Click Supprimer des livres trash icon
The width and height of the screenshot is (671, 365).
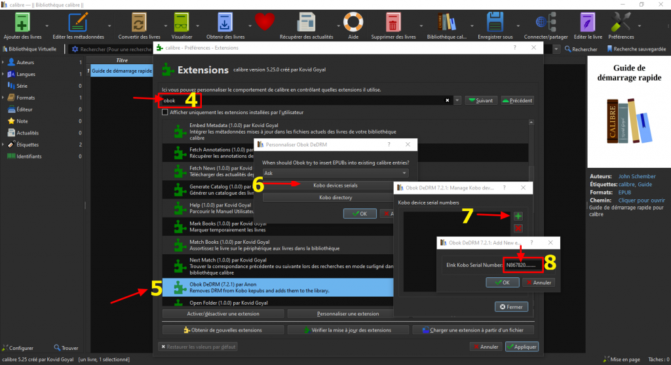(x=393, y=22)
